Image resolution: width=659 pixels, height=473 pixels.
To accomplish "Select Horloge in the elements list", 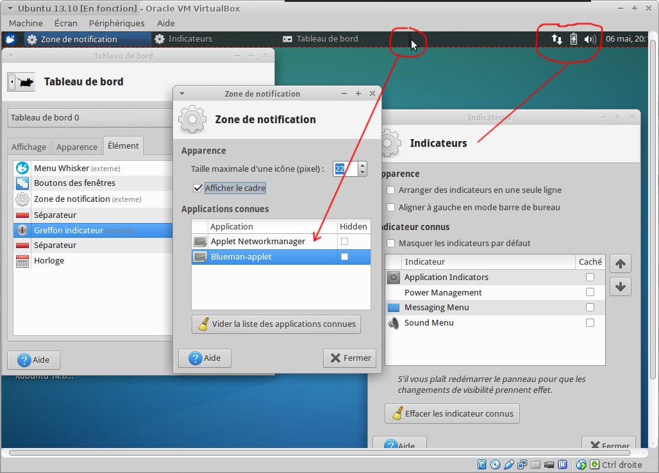I will pos(49,261).
